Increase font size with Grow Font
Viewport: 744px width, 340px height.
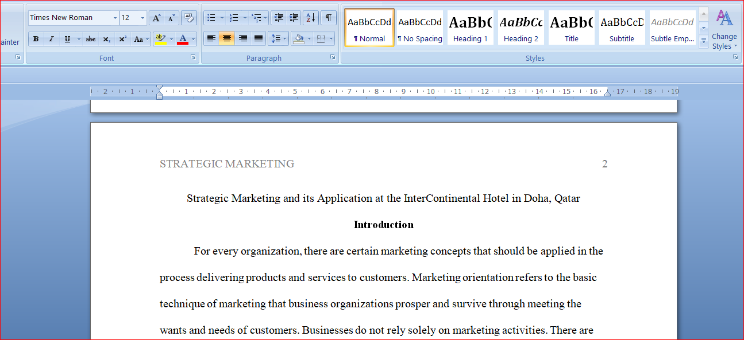(x=156, y=18)
